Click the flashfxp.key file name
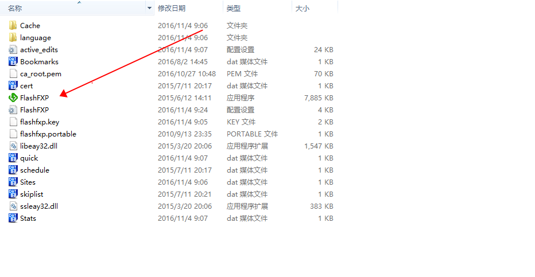 pyautogui.click(x=40, y=122)
